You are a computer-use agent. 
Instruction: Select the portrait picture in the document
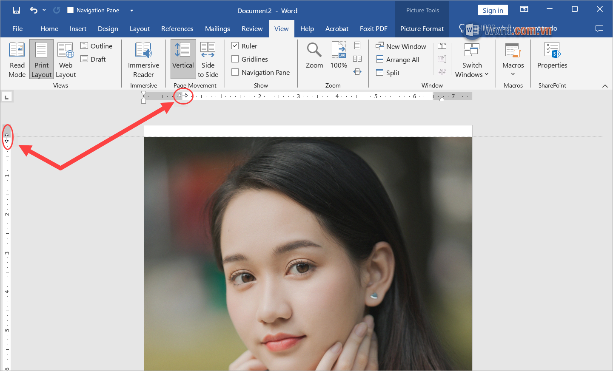[308, 254]
